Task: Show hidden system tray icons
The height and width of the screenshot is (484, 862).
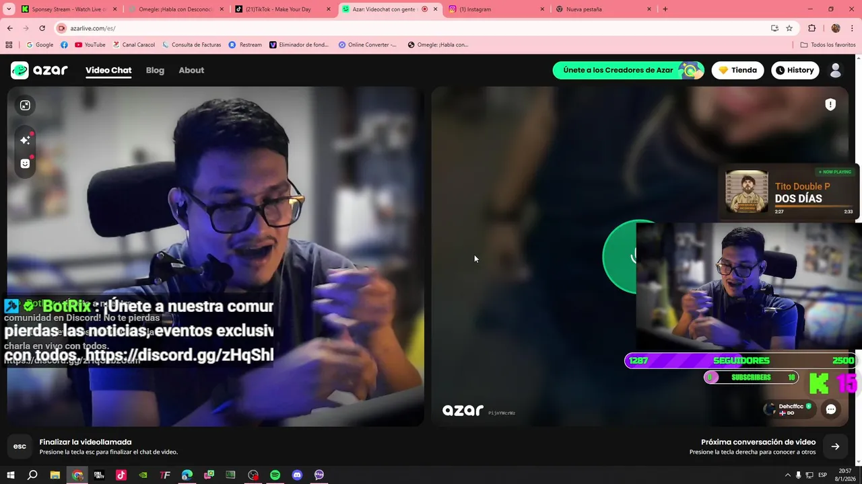Action: 789,475
